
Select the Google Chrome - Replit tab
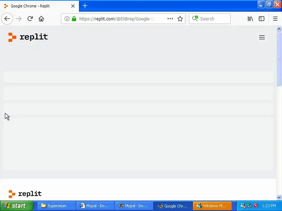(39, 6)
